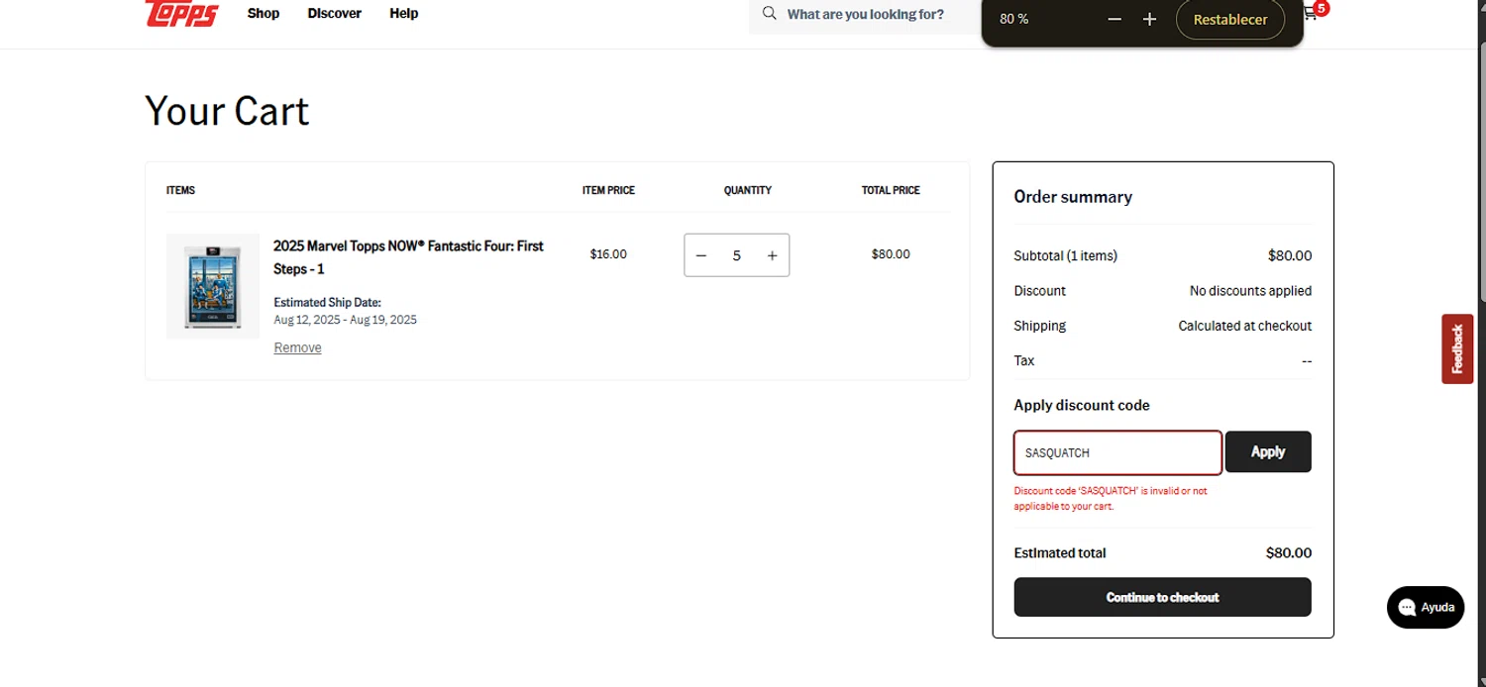Viewport: 1486px width, 687px height.
Task: Continue to checkout
Action: point(1162,597)
